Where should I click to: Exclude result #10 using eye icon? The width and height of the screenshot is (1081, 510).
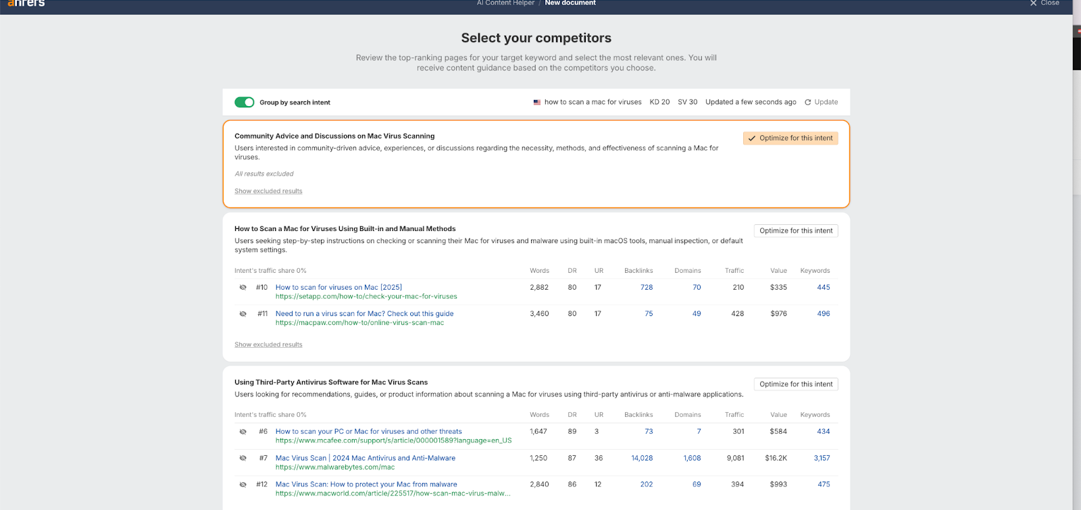(243, 287)
